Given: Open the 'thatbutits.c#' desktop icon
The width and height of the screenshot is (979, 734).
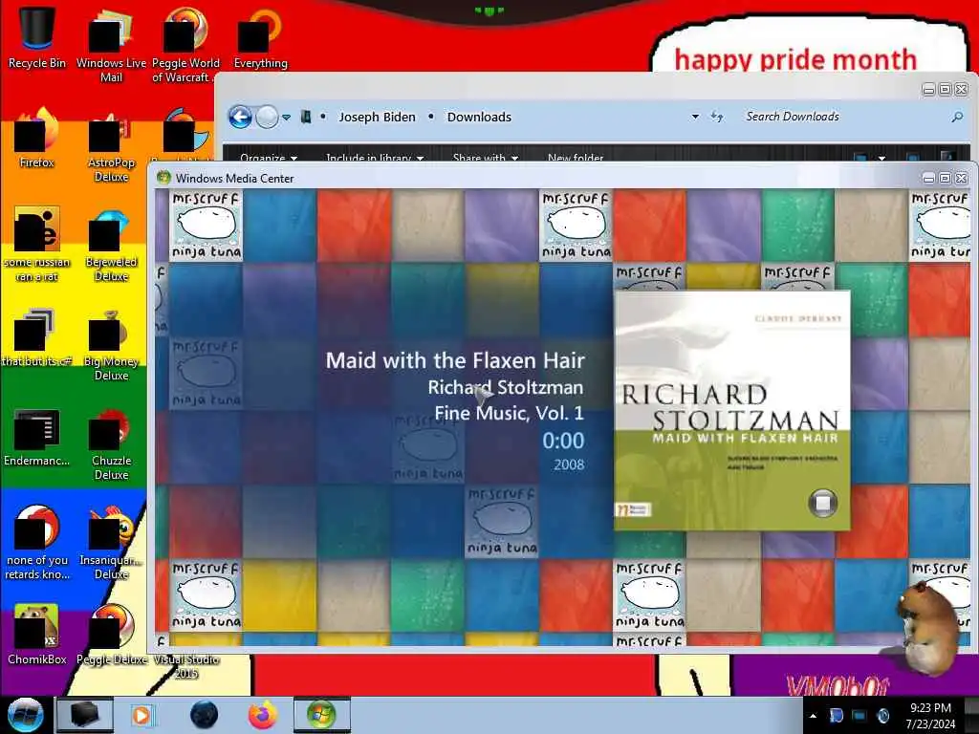Looking at the screenshot, I should (37, 337).
